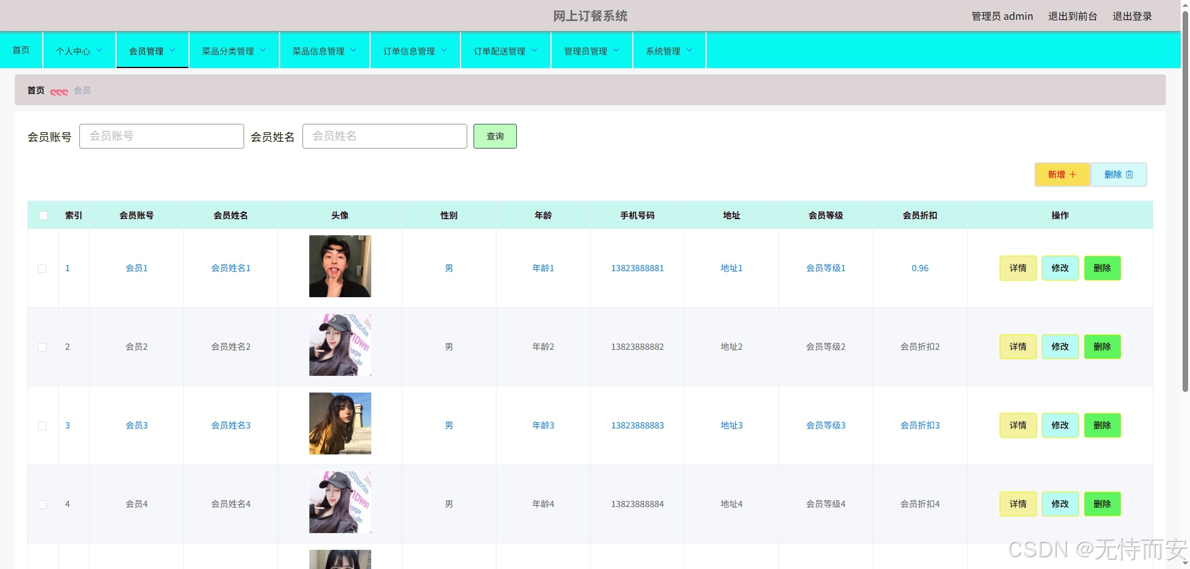1190x569 pixels.
Task: Expand the 订单信息管理 menu chevron
Action: pyautogui.click(x=444, y=51)
